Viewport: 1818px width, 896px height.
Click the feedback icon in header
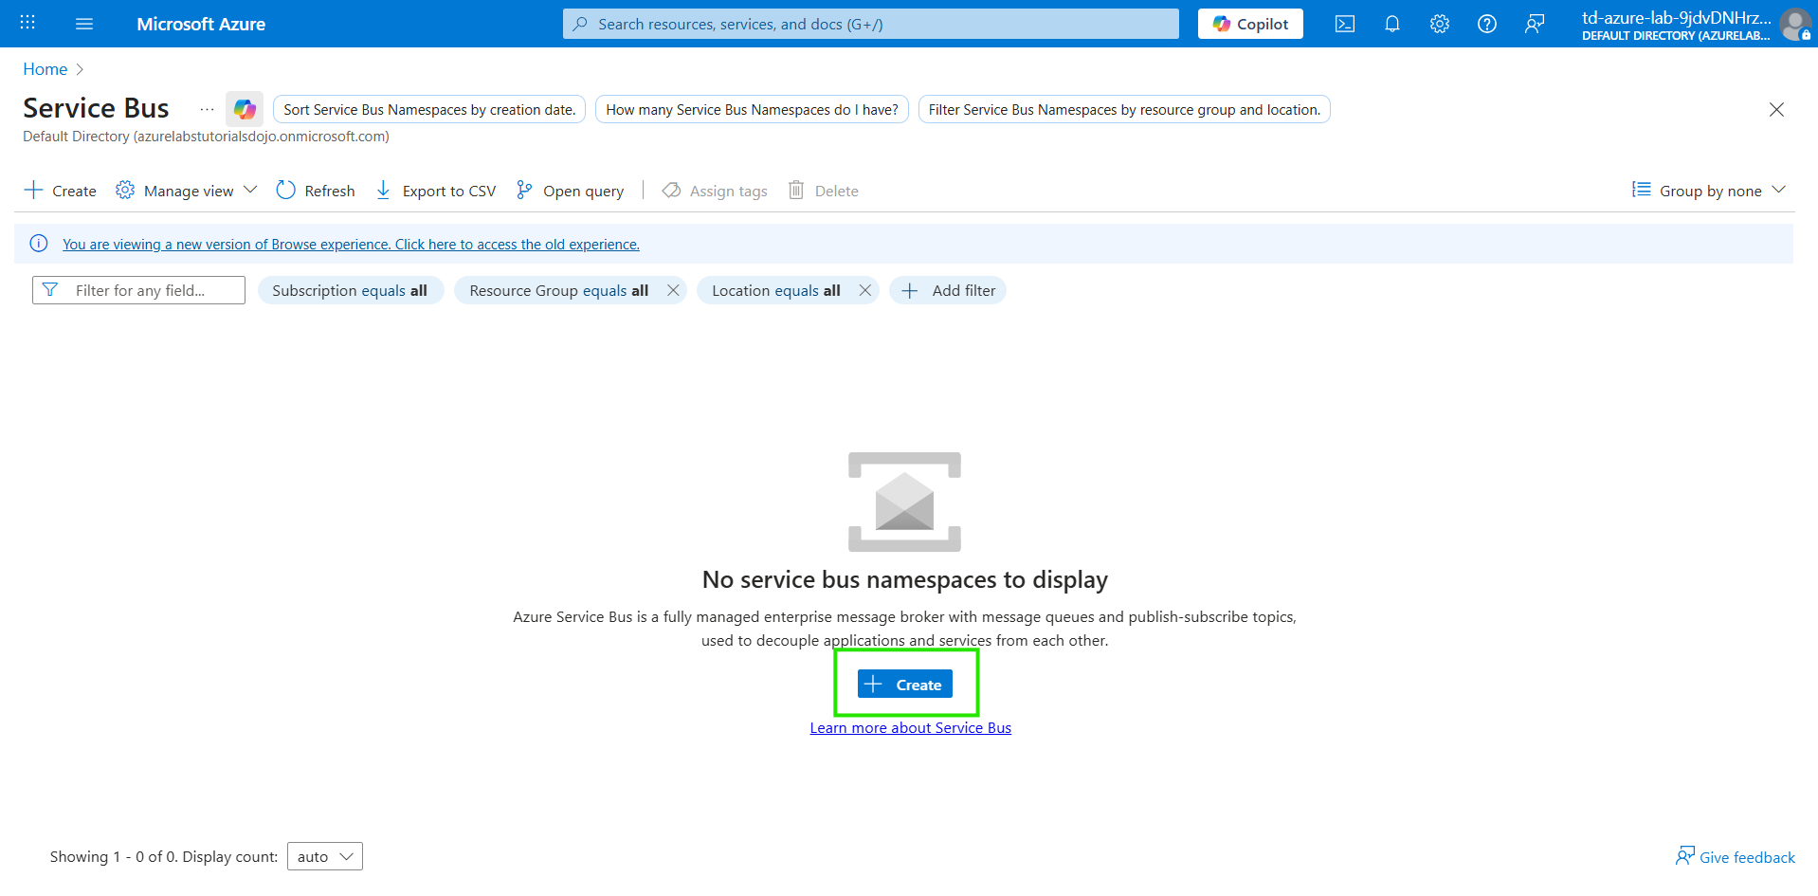click(1534, 24)
